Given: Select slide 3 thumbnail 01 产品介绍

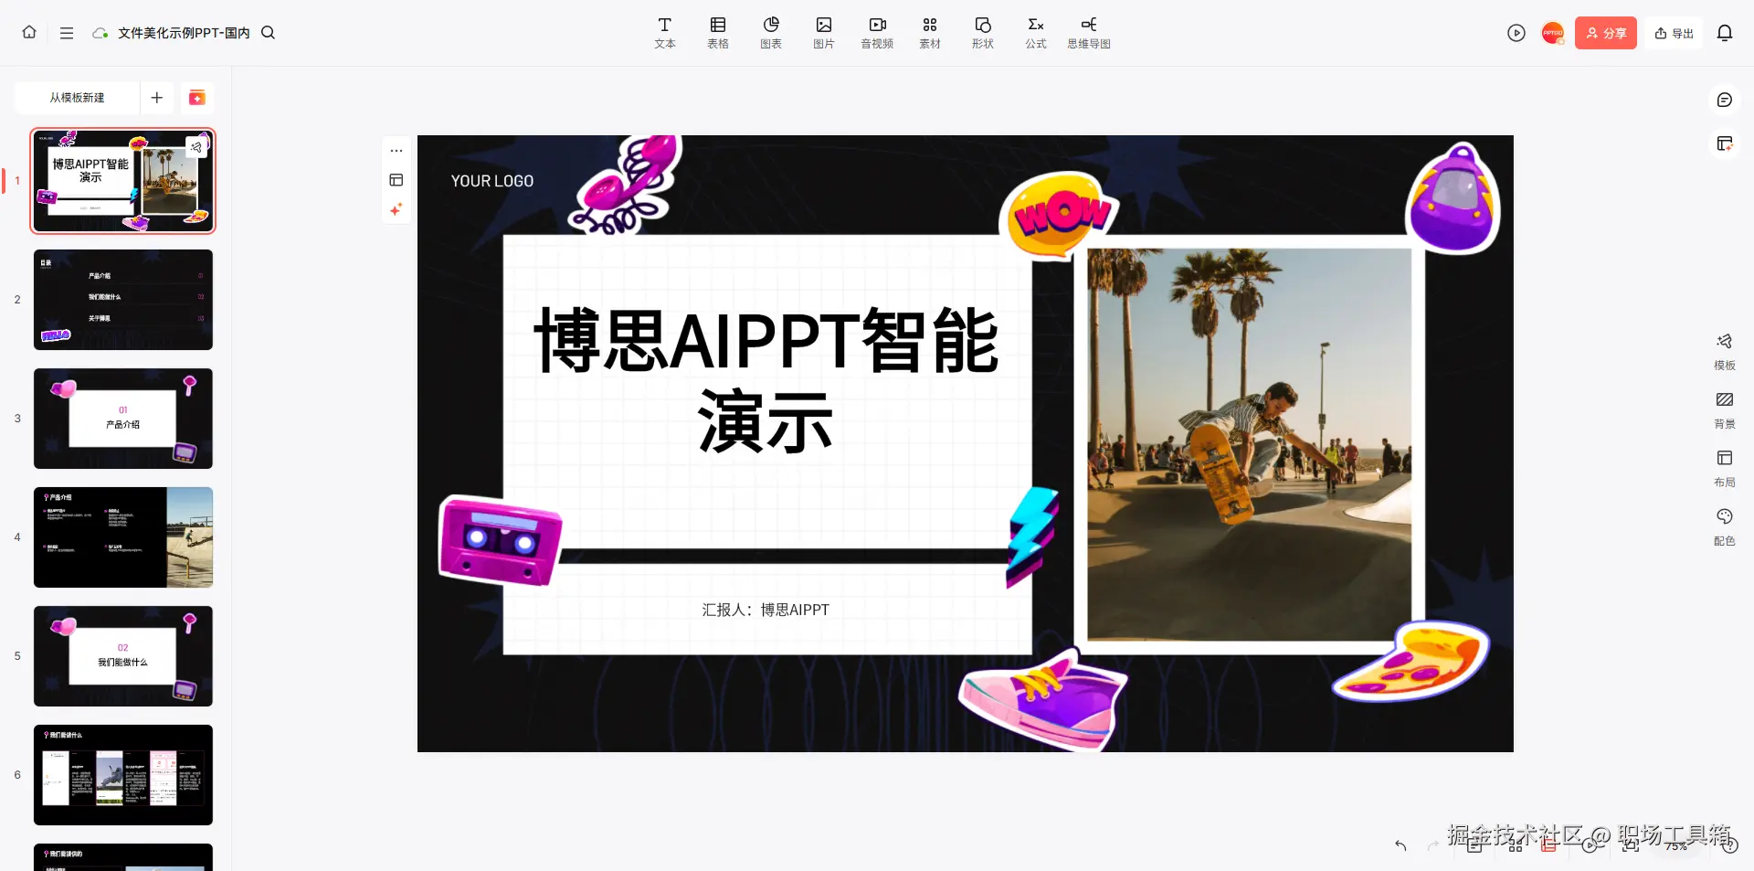Looking at the screenshot, I should tap(123, 419).
